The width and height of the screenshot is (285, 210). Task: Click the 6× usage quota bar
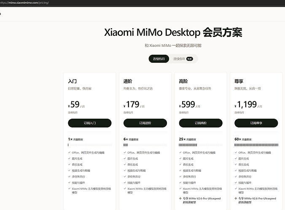point(145,145)
